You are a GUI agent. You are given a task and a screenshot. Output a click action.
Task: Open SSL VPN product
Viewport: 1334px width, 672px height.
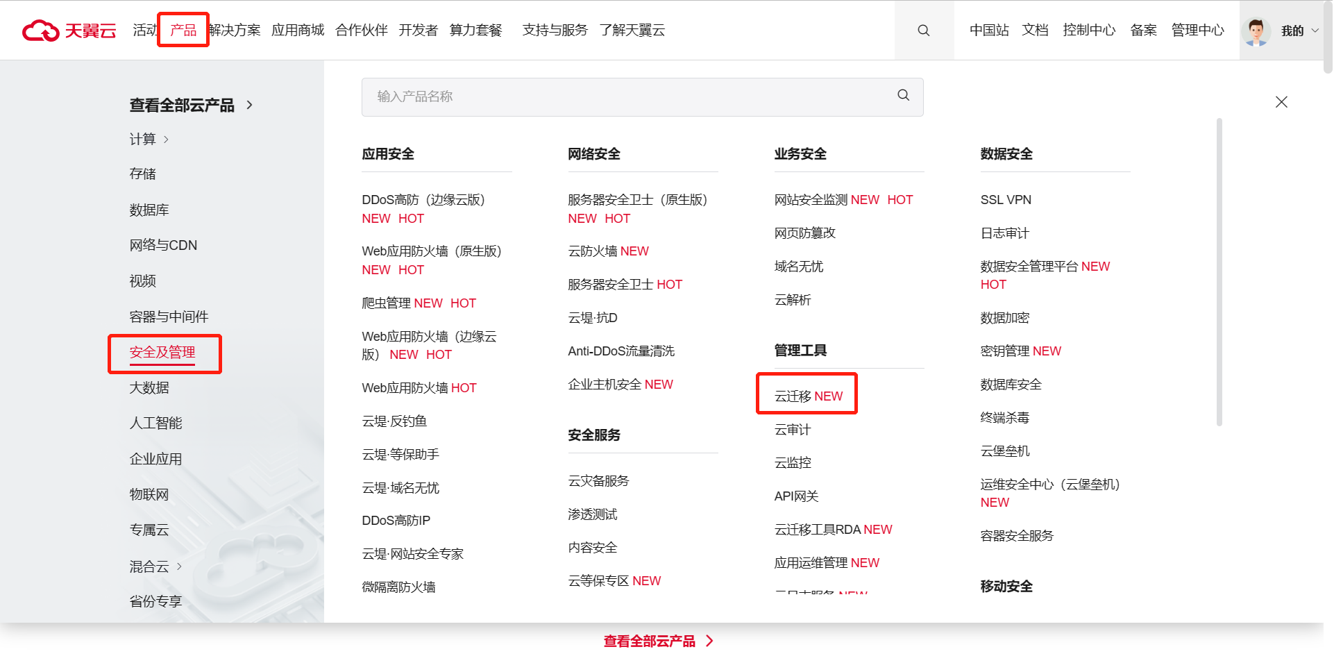click(1006, 200)
